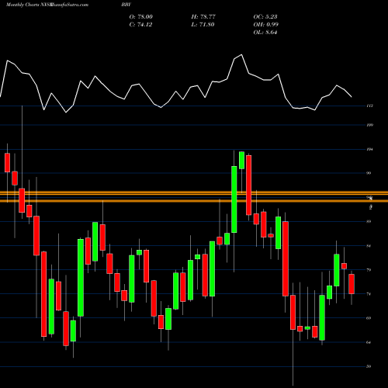The image size is (388, 388).
Task: Click the lower thick orange level line
Action: pyautogui.click(x=194, y=201)
